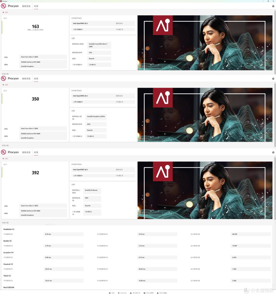Open settings gear in the 163-score panel
The image size is (276, 296).
[x=273, y=6]
